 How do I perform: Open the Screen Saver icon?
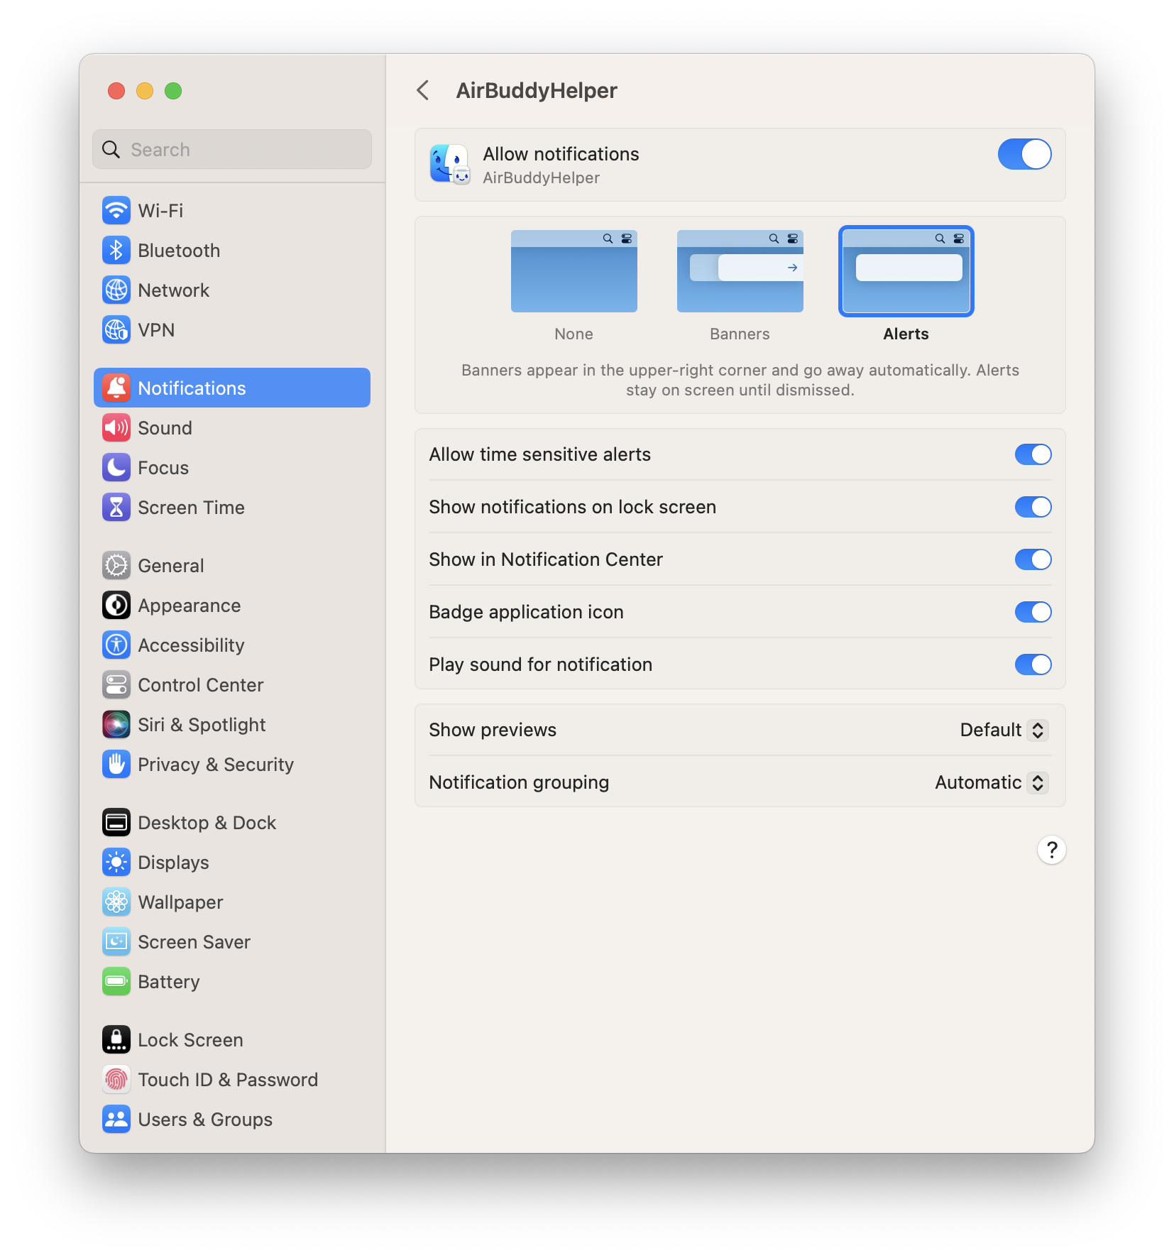pyautogui.click(x=116, y=941)
